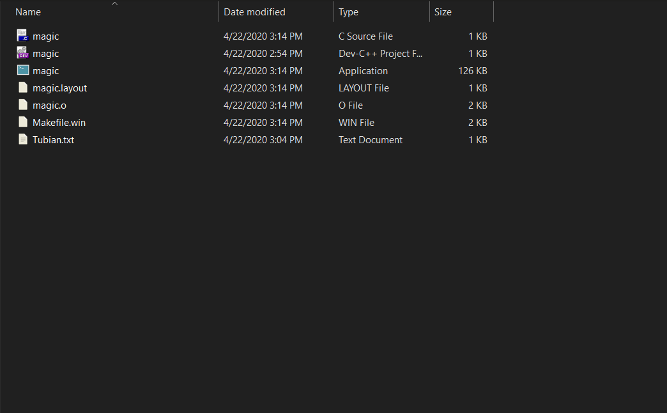This screenshot has width=667, height=413.
Task: Select the magic.o file name
Action: [49, 105]
